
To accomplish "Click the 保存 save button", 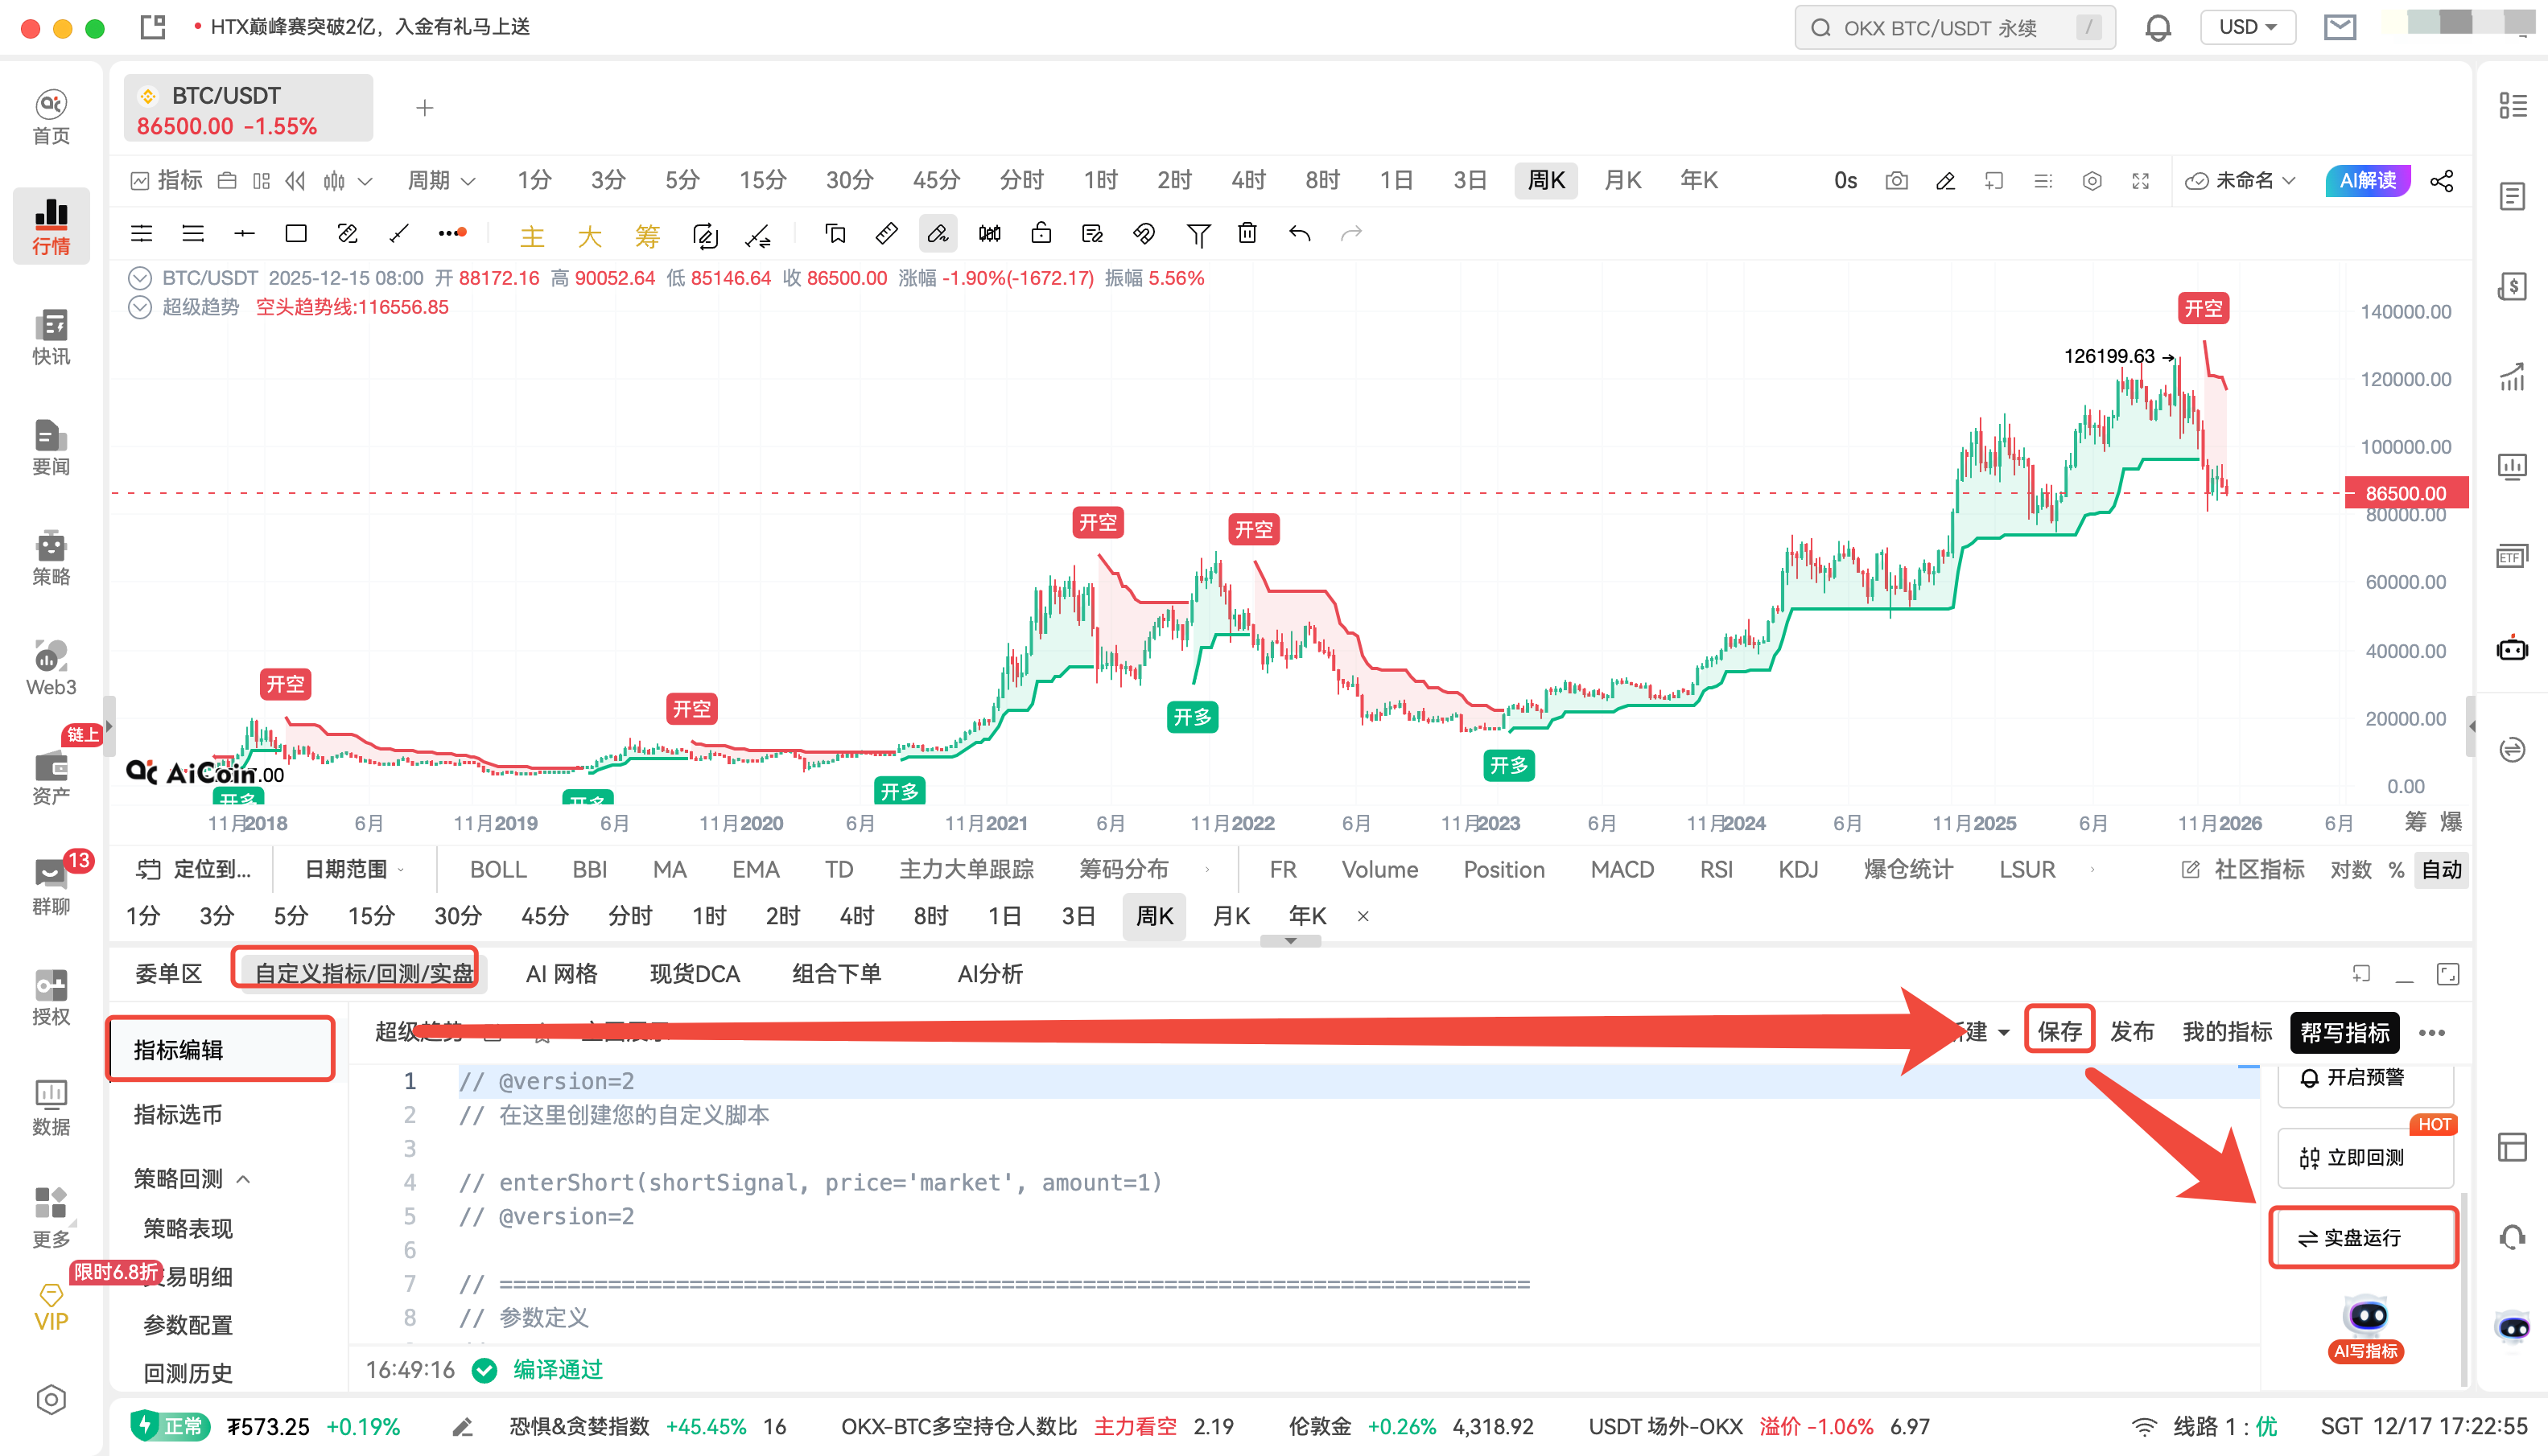I will pyautogui.click(x=2059, y=1031).
